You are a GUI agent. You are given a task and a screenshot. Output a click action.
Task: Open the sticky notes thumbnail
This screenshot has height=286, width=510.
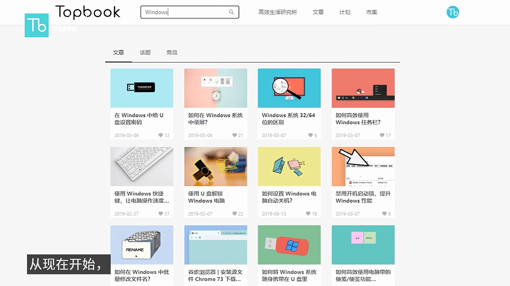pyautogui.click(x=363, y=245)
